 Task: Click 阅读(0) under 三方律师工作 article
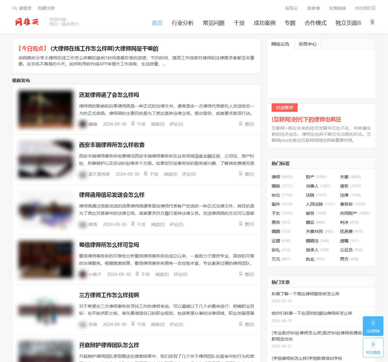coord(158,324)
